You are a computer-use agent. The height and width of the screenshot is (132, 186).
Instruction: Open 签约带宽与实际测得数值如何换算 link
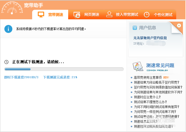(158, 87)
